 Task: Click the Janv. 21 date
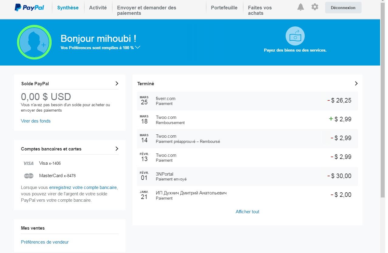tap(144, 195)
